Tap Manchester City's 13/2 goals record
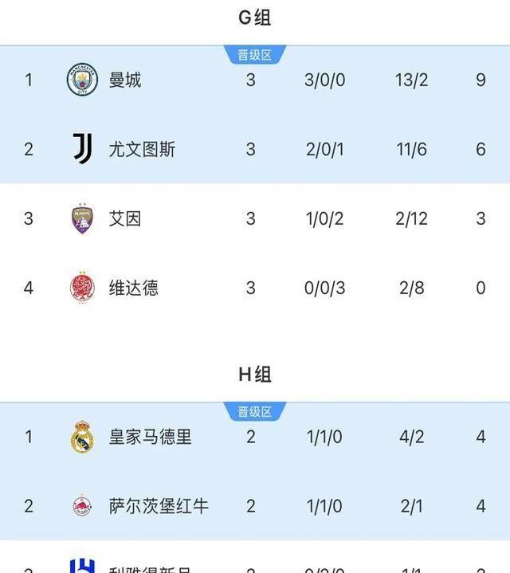Viewport: 510px width, 573px height. click(411, 80)
